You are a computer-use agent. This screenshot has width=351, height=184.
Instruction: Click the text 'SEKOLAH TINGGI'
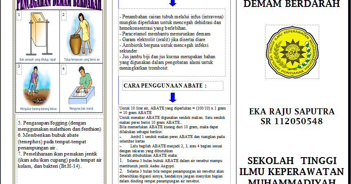click(292, 160)
